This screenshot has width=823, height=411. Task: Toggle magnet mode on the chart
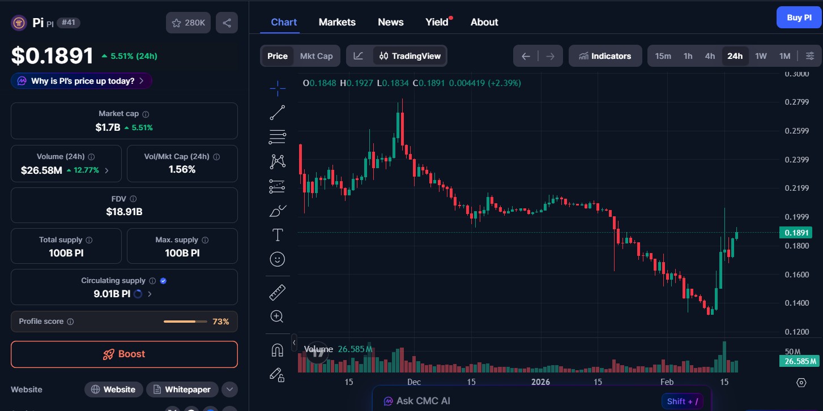coord(277,349)
